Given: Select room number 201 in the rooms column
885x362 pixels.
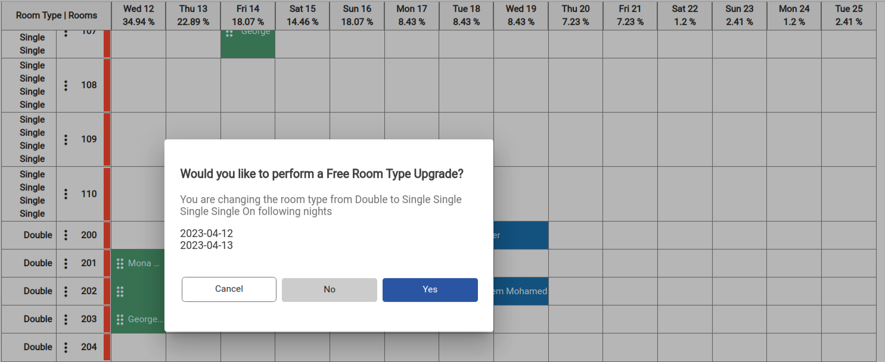Looking at the screenshot, I should point(89,263).
